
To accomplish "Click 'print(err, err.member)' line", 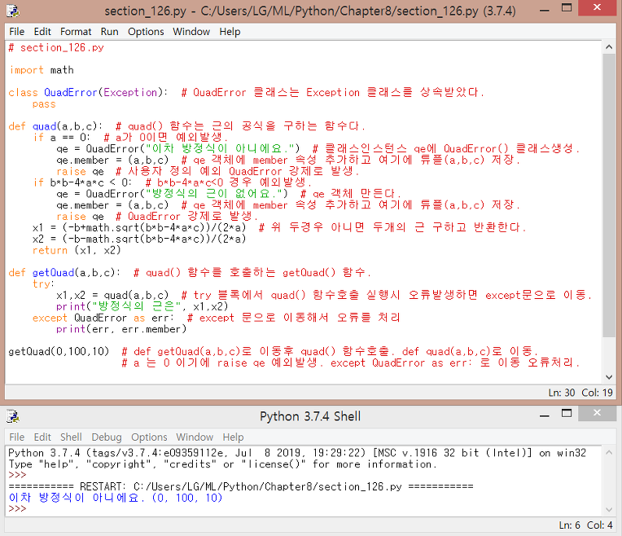I will click(x=121, y=329).
